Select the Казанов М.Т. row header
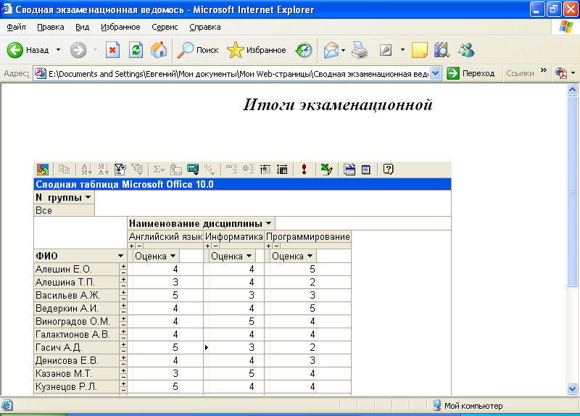Viewport: 580px width, 416px height. 77,373
